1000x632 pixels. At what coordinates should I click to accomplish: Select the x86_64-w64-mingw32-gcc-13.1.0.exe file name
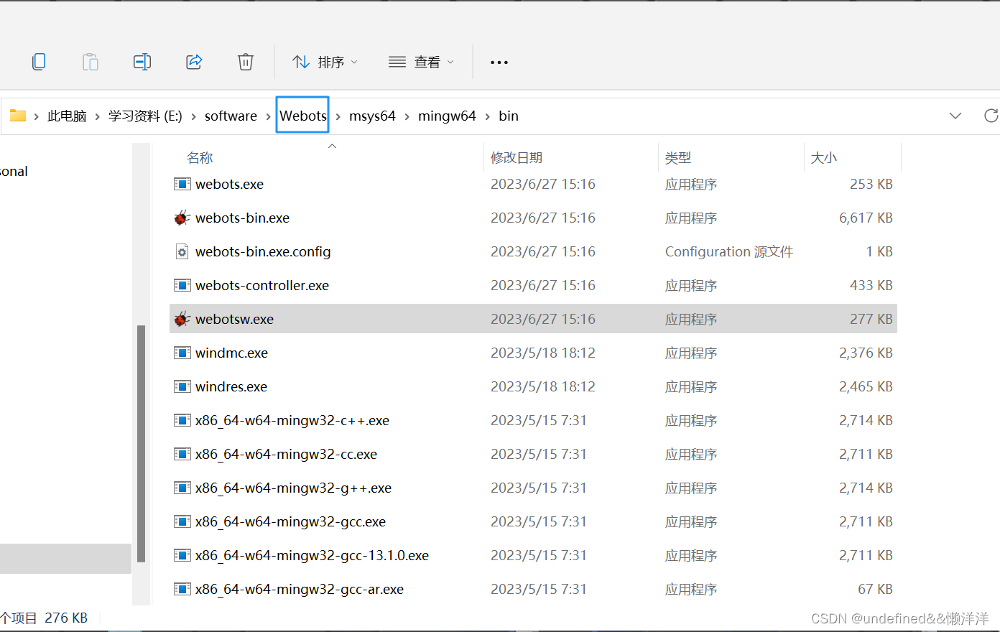pyautogui.click(x=312, y=555)
